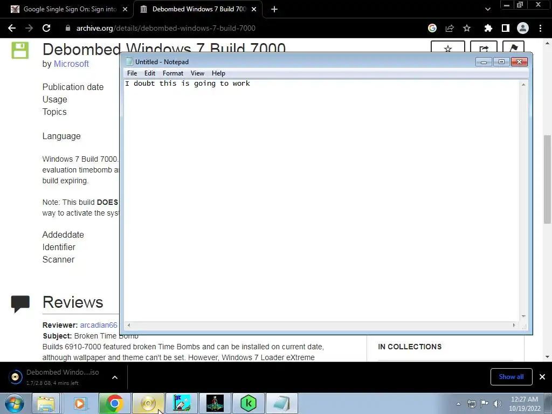Open the Windows Start orb
This screenshot has height=414, width=552.
click(15, 403)
